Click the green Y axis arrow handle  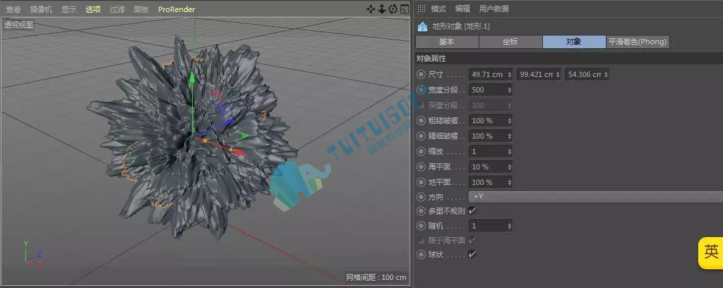pos(192,79)
